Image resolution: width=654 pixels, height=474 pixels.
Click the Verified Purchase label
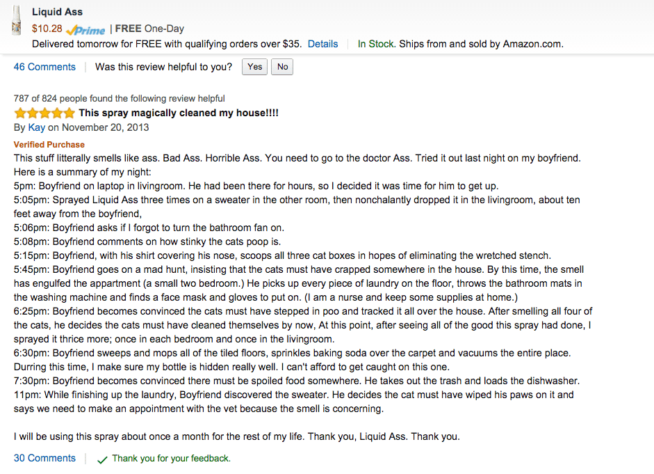49,145
